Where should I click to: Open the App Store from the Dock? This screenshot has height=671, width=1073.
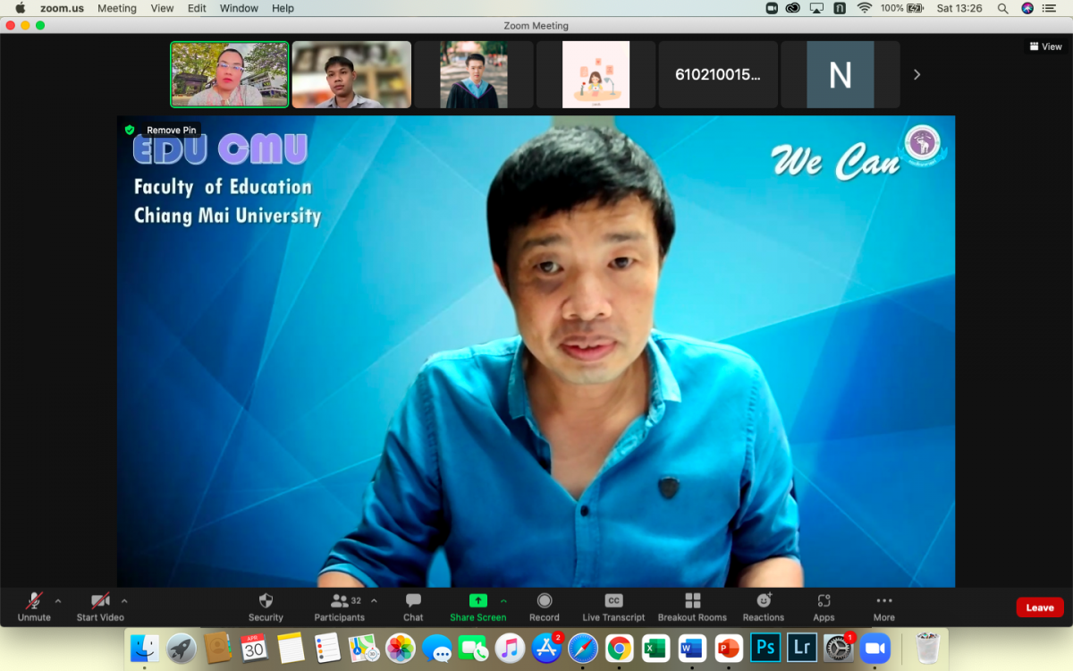coord(546,647)
